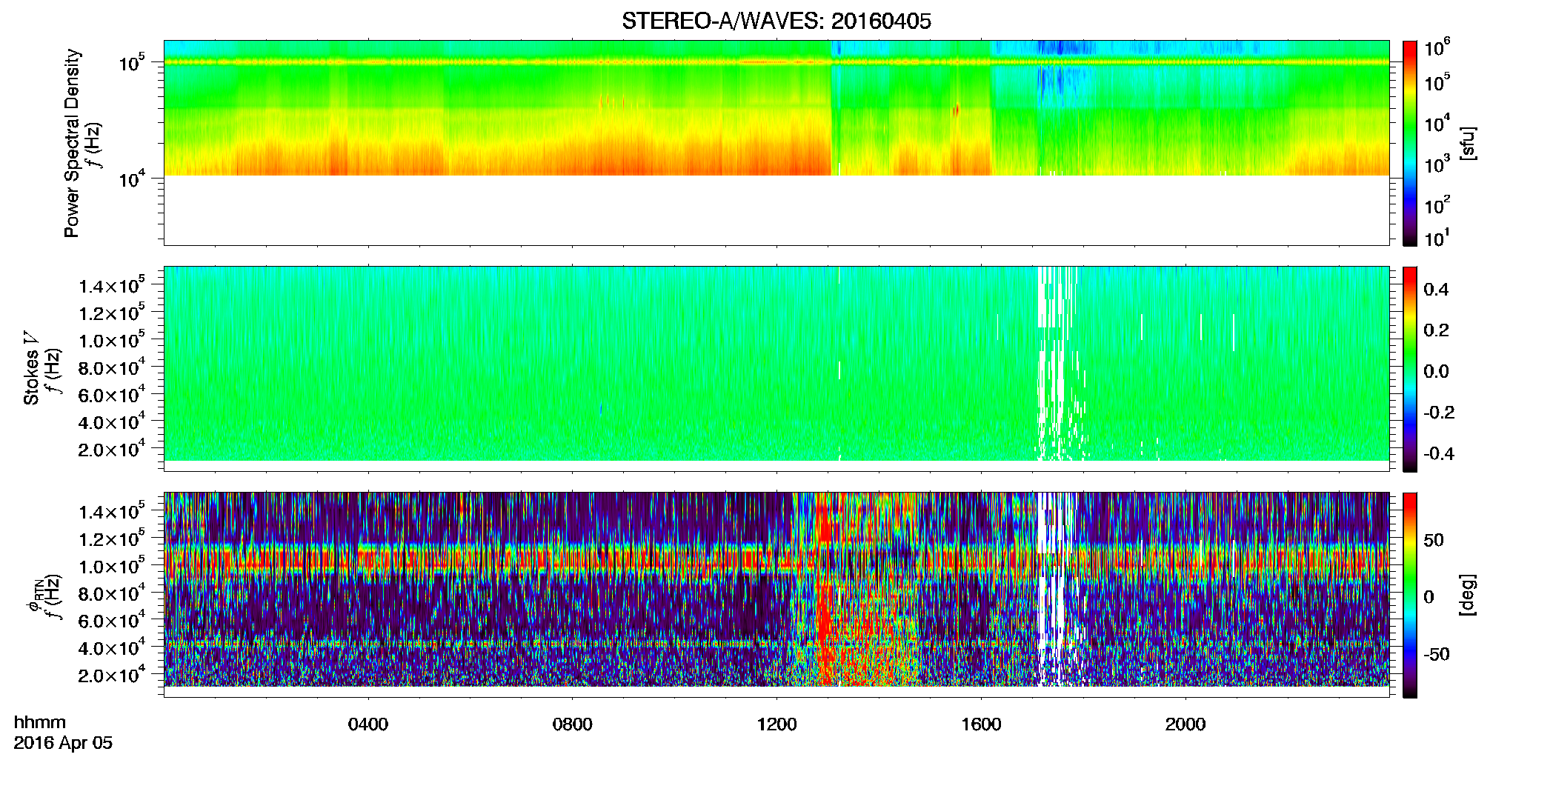Click the Stokes V axis label
Screen dimensions: 1553x800
(x=31, y=368)
